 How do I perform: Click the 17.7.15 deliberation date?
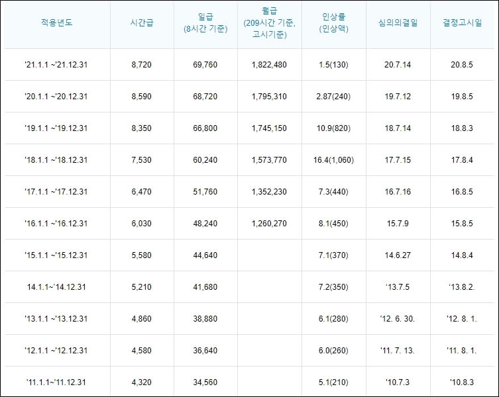point(398,160)
